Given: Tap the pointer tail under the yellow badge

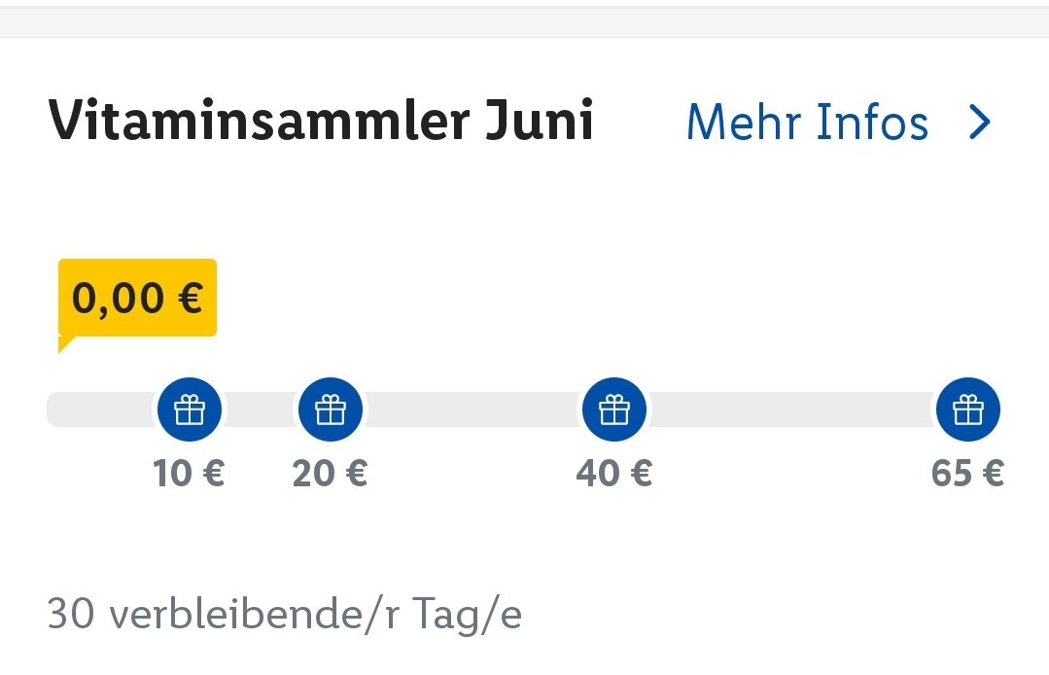Looking at the screenshot, I should (x=65, y=344).
